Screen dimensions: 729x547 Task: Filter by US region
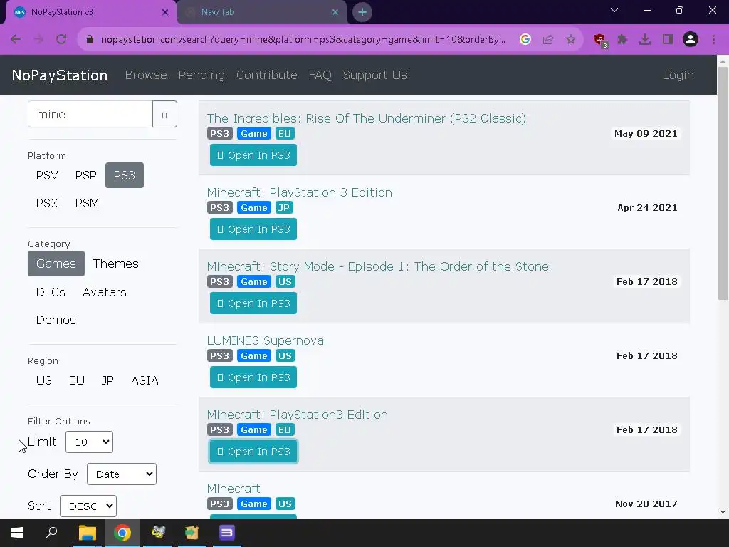(43, 380)
